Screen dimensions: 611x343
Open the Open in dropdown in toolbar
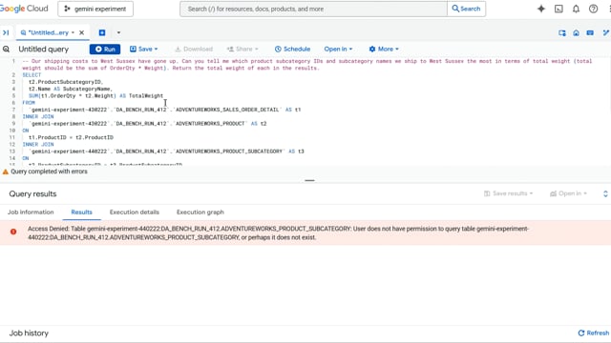338,49
